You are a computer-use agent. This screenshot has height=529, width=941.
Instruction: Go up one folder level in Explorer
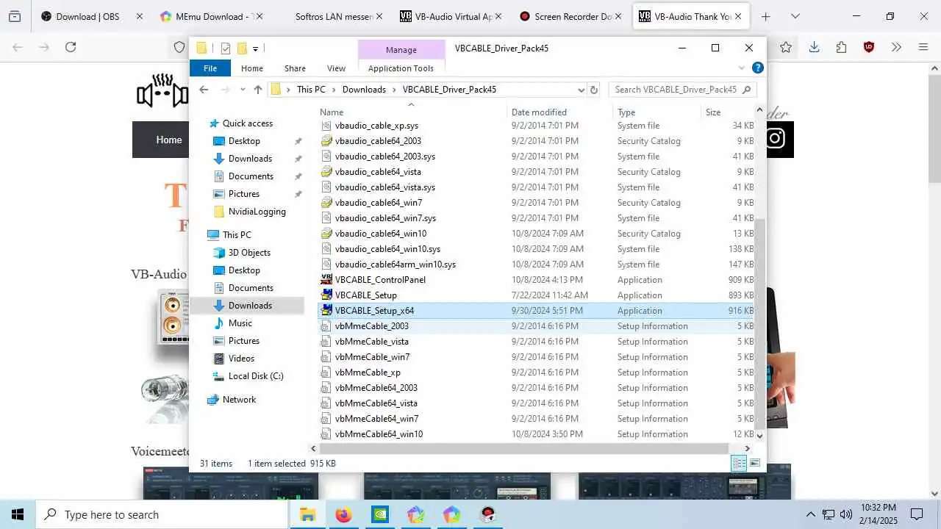pos(258,90)
